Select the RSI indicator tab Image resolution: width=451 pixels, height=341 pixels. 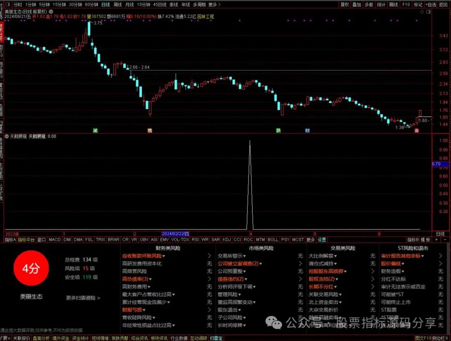[x=195, y=240]
